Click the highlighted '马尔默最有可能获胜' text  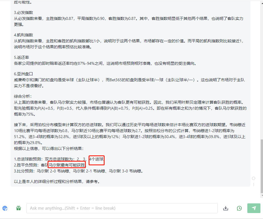(67, 165)
